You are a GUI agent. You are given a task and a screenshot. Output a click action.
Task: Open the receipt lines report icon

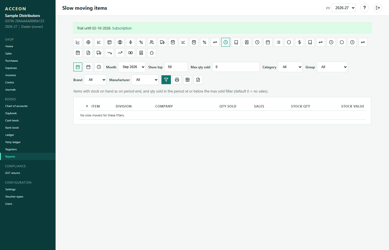click(141, 53)
